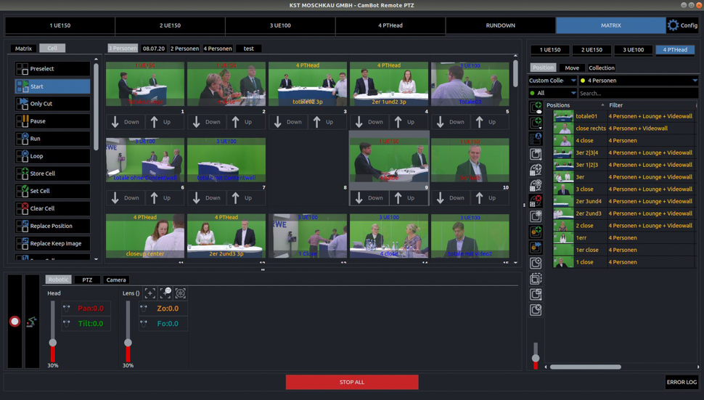Toggle the Pan axis control
Viewport: 704px width, 400px height.
(x=67, y=309)
